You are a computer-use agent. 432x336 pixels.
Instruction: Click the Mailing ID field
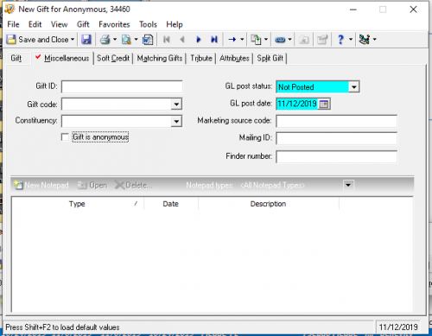(336, 138)
